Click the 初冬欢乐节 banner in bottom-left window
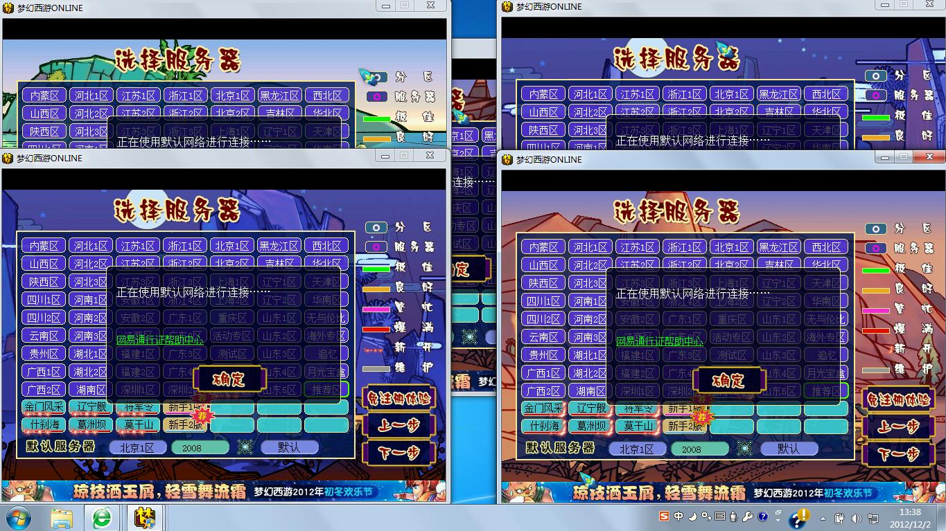 pos(224,492)
